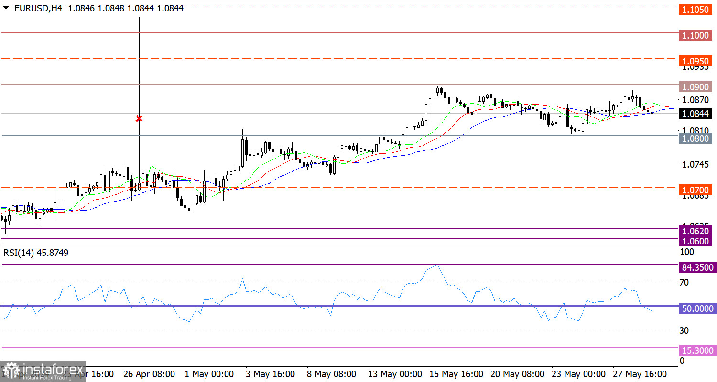Screen dimensions: 717x382
Task: Select the 1.0950 orange price level label
Action: coord(695,61)
